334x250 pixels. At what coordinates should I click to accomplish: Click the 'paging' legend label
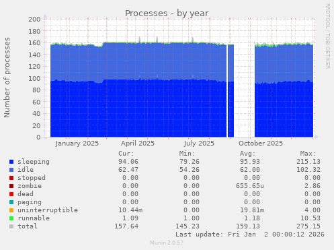30,202
